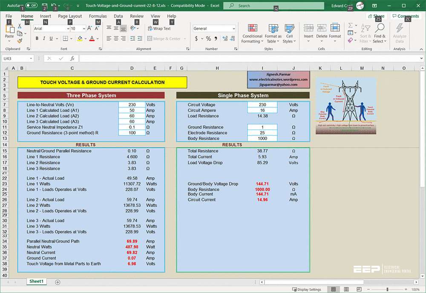Click the Center alignment icon

tap(116, 39)
